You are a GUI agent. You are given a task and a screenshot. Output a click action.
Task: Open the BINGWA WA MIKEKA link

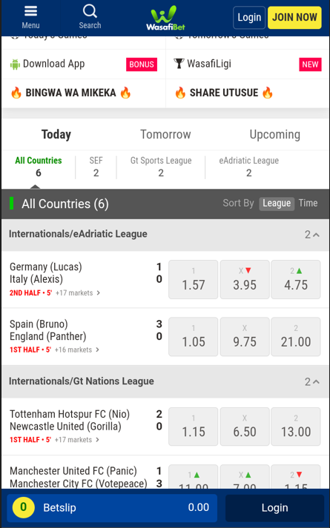[70, 93]
